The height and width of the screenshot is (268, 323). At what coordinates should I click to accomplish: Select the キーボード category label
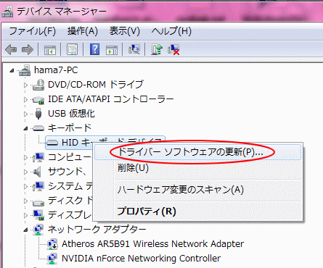[70, 128]
